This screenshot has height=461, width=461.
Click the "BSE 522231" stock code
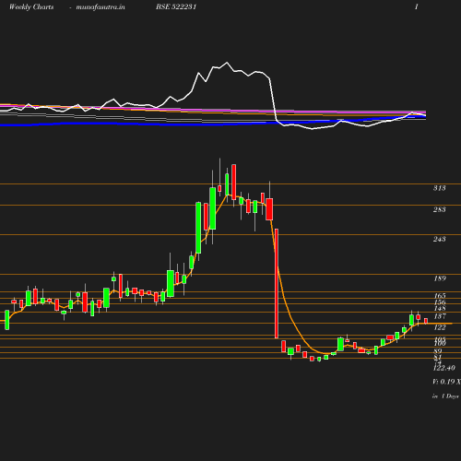pyautogui.click(x=176, y=6)
